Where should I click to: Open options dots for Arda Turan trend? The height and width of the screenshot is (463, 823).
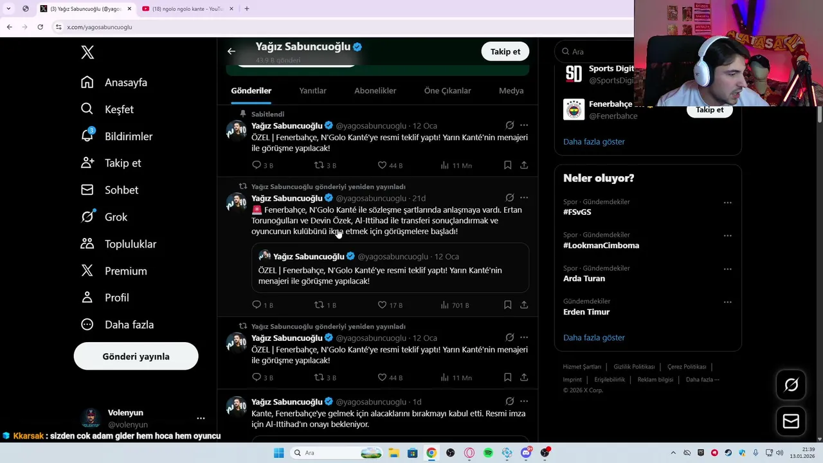(x=727, y=269)
